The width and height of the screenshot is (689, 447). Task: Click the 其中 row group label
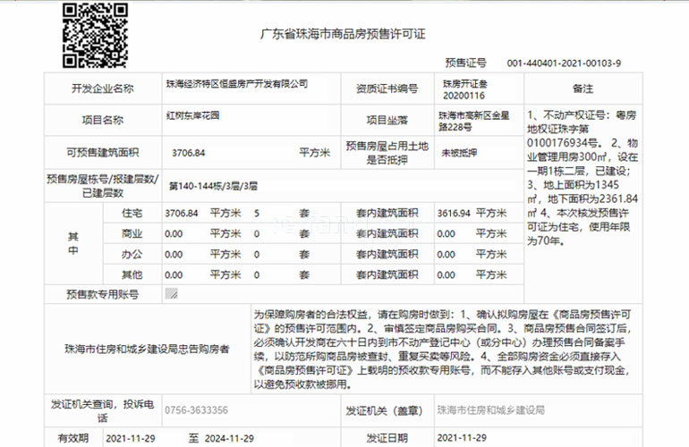(73, 244)
